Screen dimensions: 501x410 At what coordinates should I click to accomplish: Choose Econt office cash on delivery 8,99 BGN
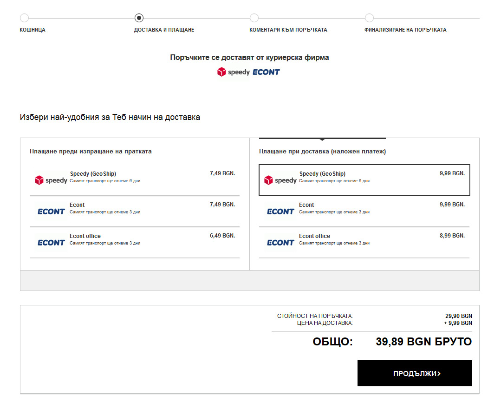[364, 242]
